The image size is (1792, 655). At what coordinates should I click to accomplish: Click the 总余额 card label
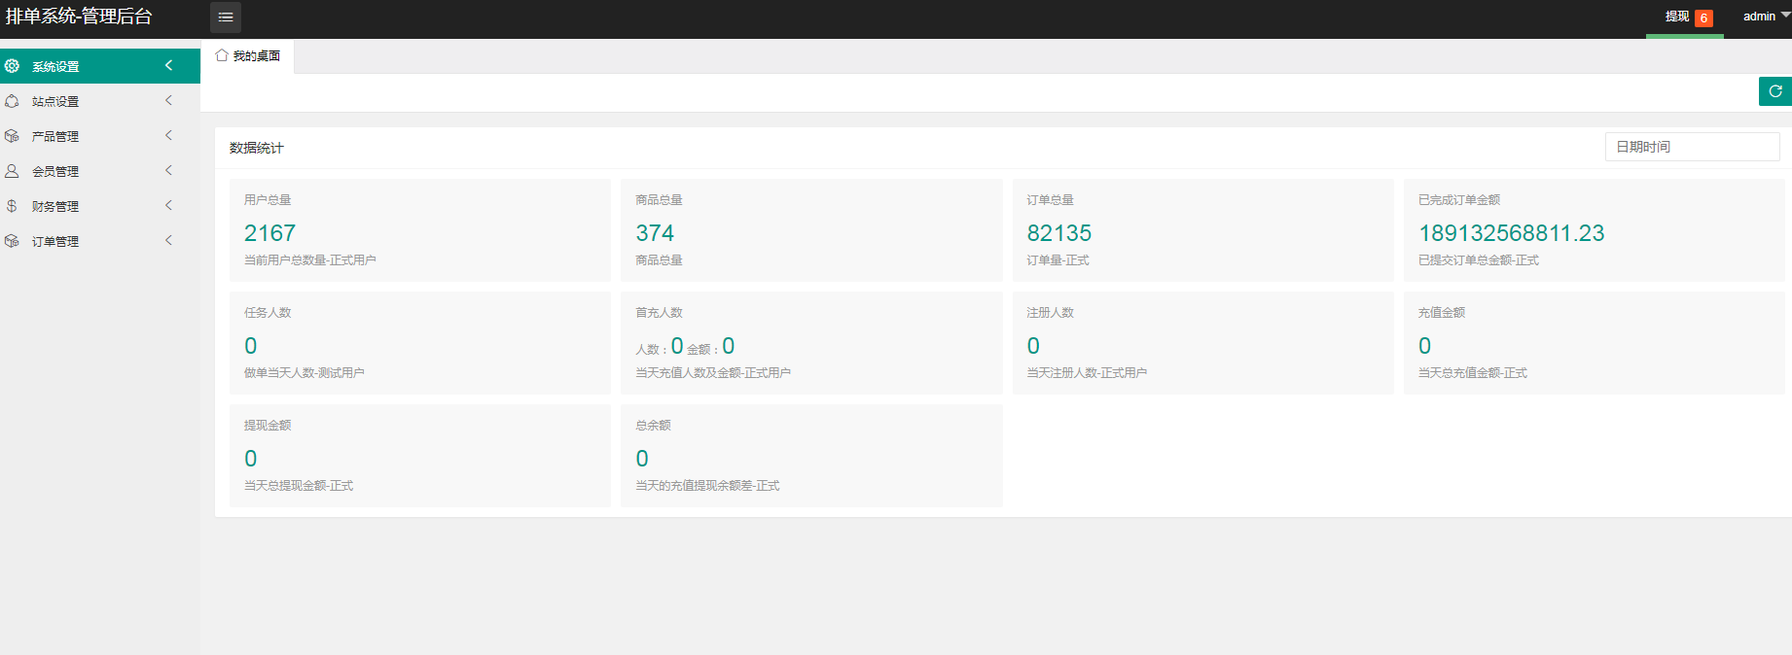653,426
